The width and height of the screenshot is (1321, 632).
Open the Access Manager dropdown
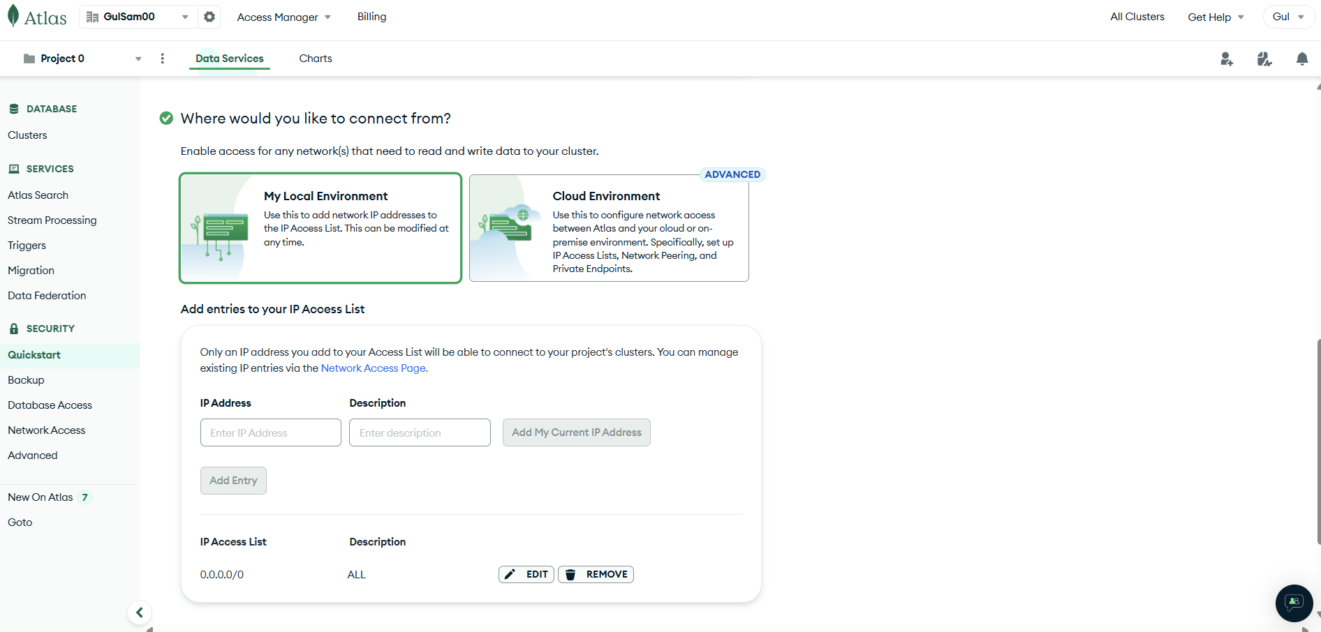[x=283, y=17]
